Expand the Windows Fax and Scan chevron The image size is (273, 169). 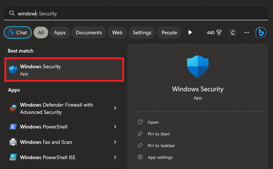pyautogui.click(x=115, y=142)
